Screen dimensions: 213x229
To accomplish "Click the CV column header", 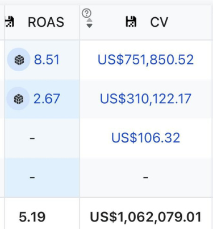I will click(159, 22).
